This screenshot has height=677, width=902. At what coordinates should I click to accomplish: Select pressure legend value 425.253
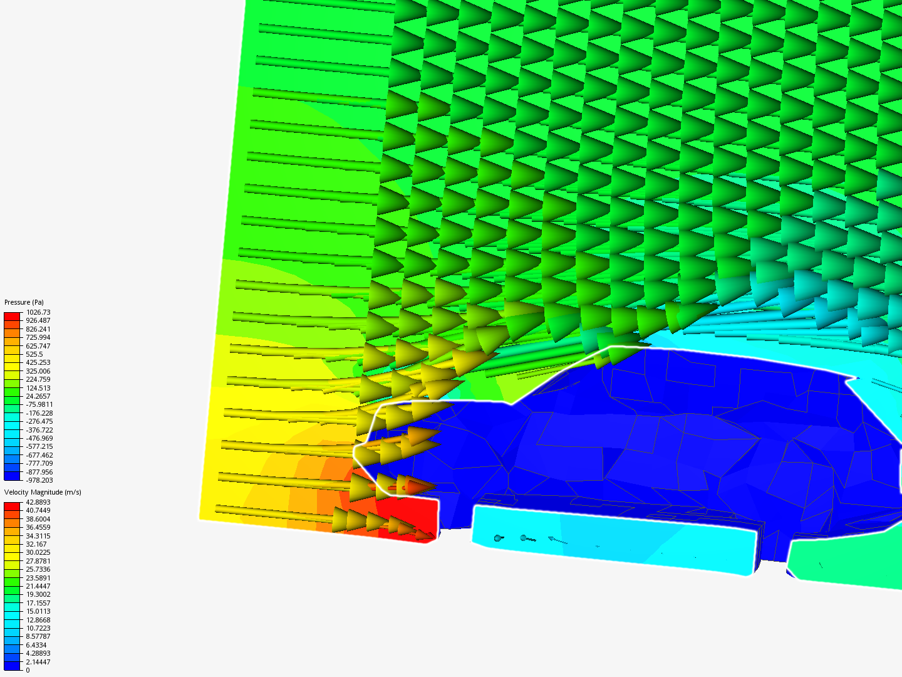(x=38, y=362)
